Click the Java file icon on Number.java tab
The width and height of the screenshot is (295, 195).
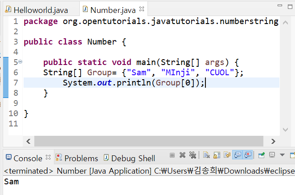[x=85, y=9]
